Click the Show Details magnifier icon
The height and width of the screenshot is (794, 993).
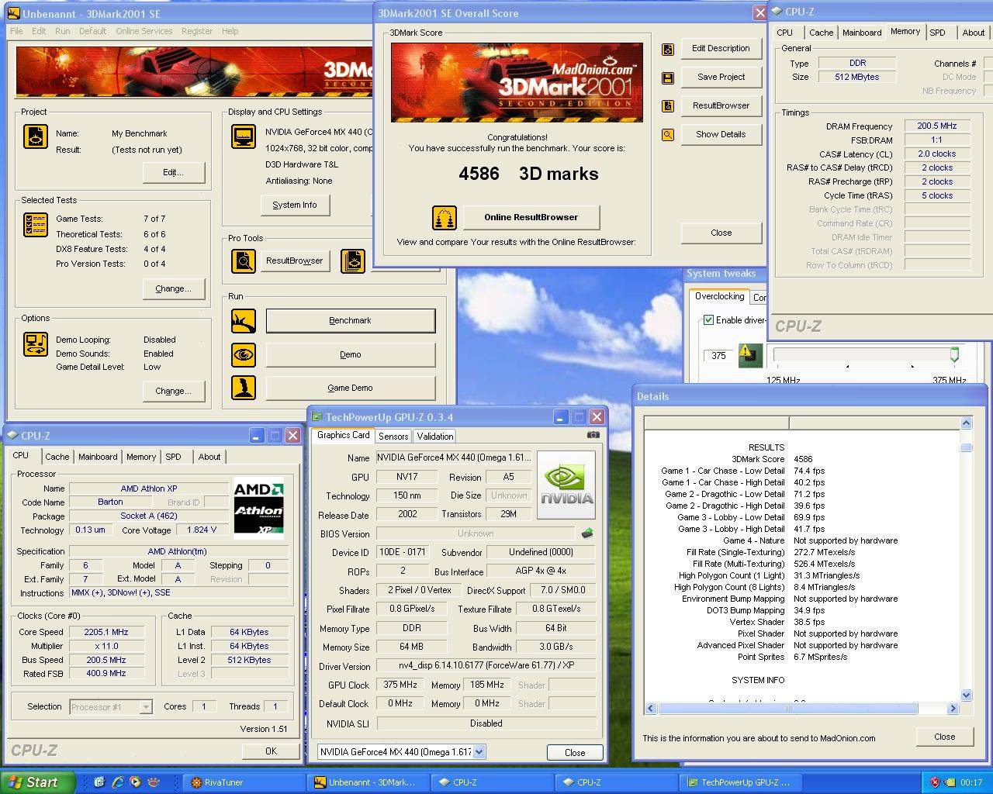667,135
